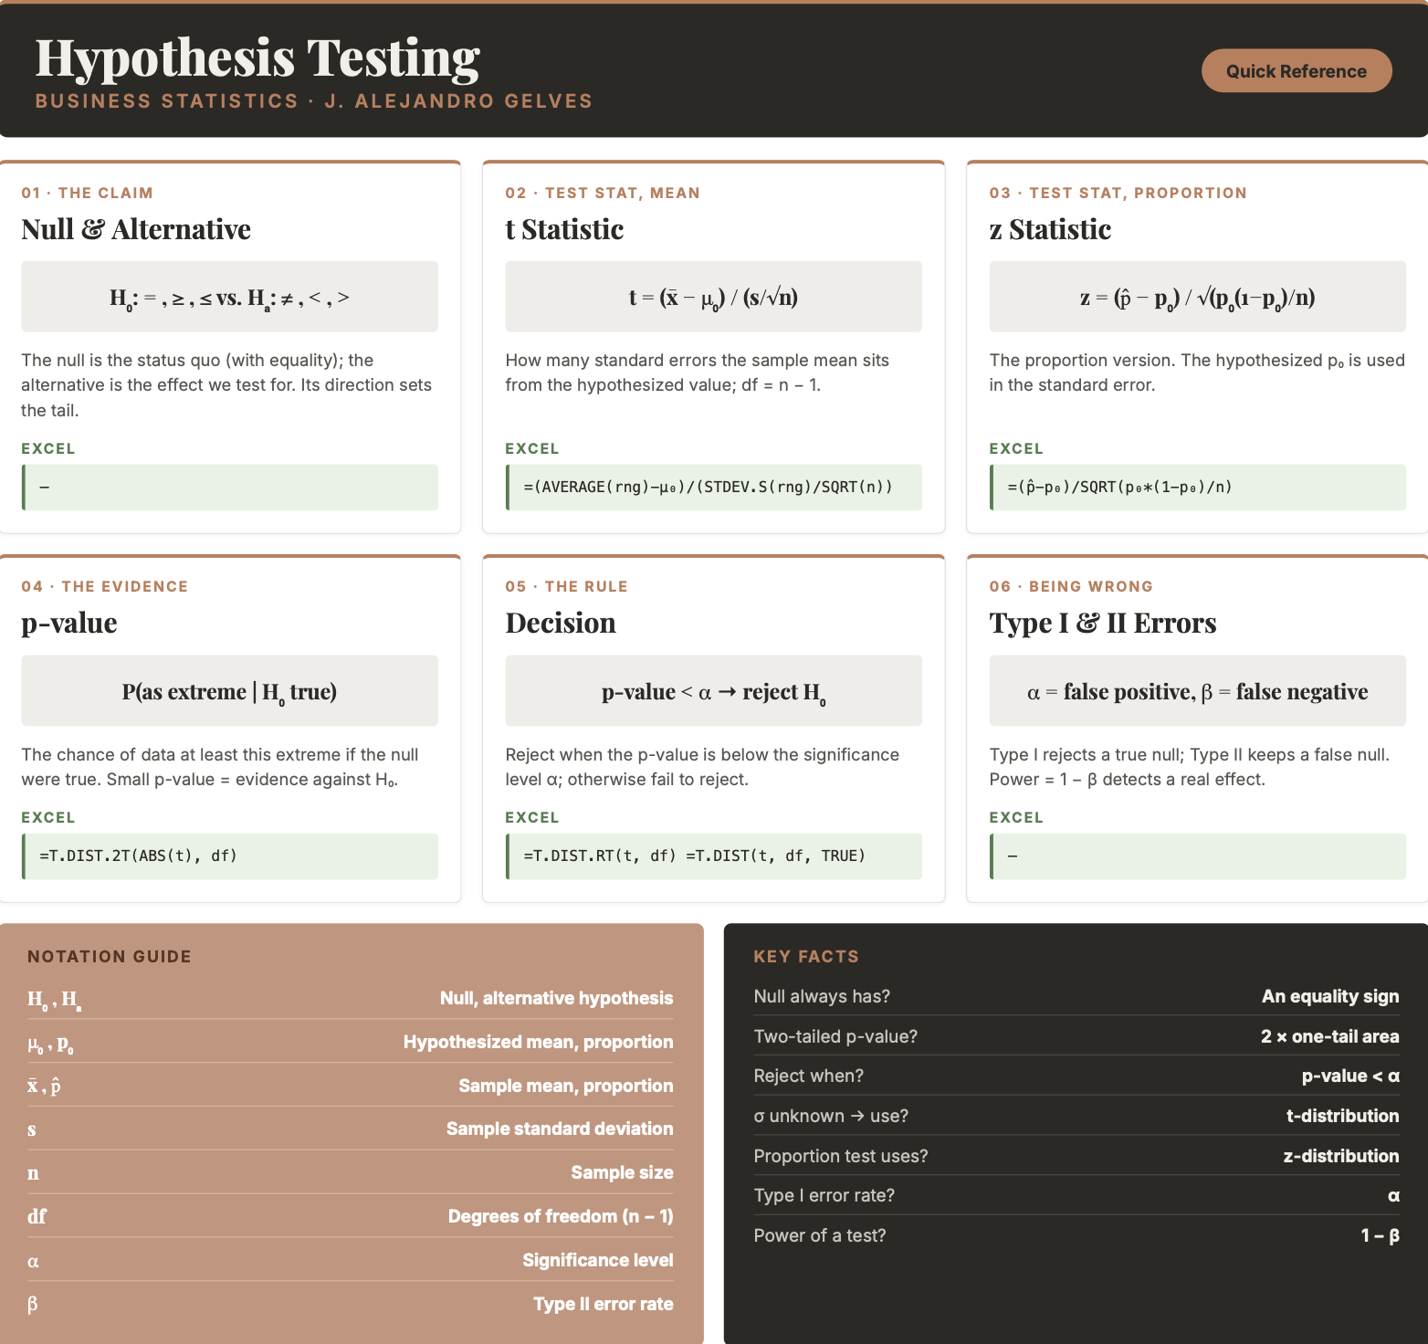This screenshot has height=1344, width=1428.
Task: Click the Sample standard deviation notation row
Action: click(351, 1129)
